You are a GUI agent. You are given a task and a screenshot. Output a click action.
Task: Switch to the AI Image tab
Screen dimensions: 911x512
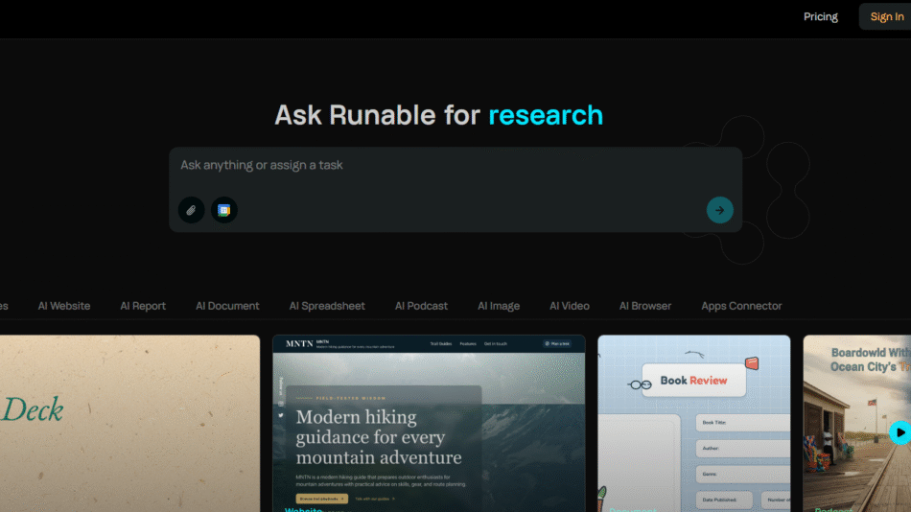tap(499, 306)
